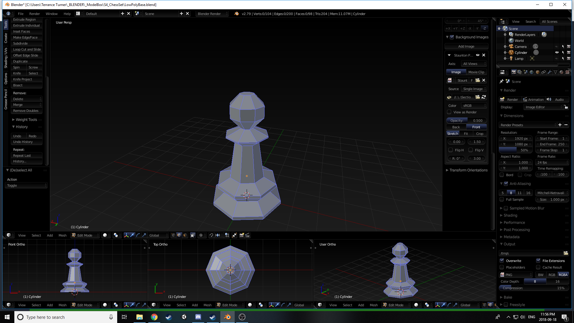Enable Cache Result checkbox
This screenshot has width=574, height=323.
coord(538,267)
